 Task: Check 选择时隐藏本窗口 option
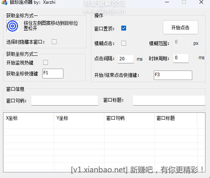tap(54, 41)
